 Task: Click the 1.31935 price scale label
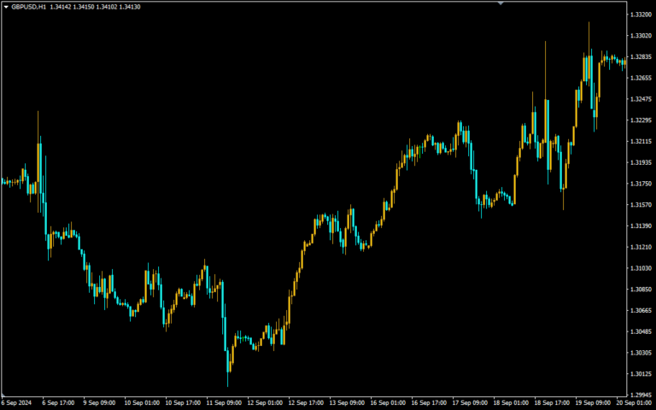640,162
